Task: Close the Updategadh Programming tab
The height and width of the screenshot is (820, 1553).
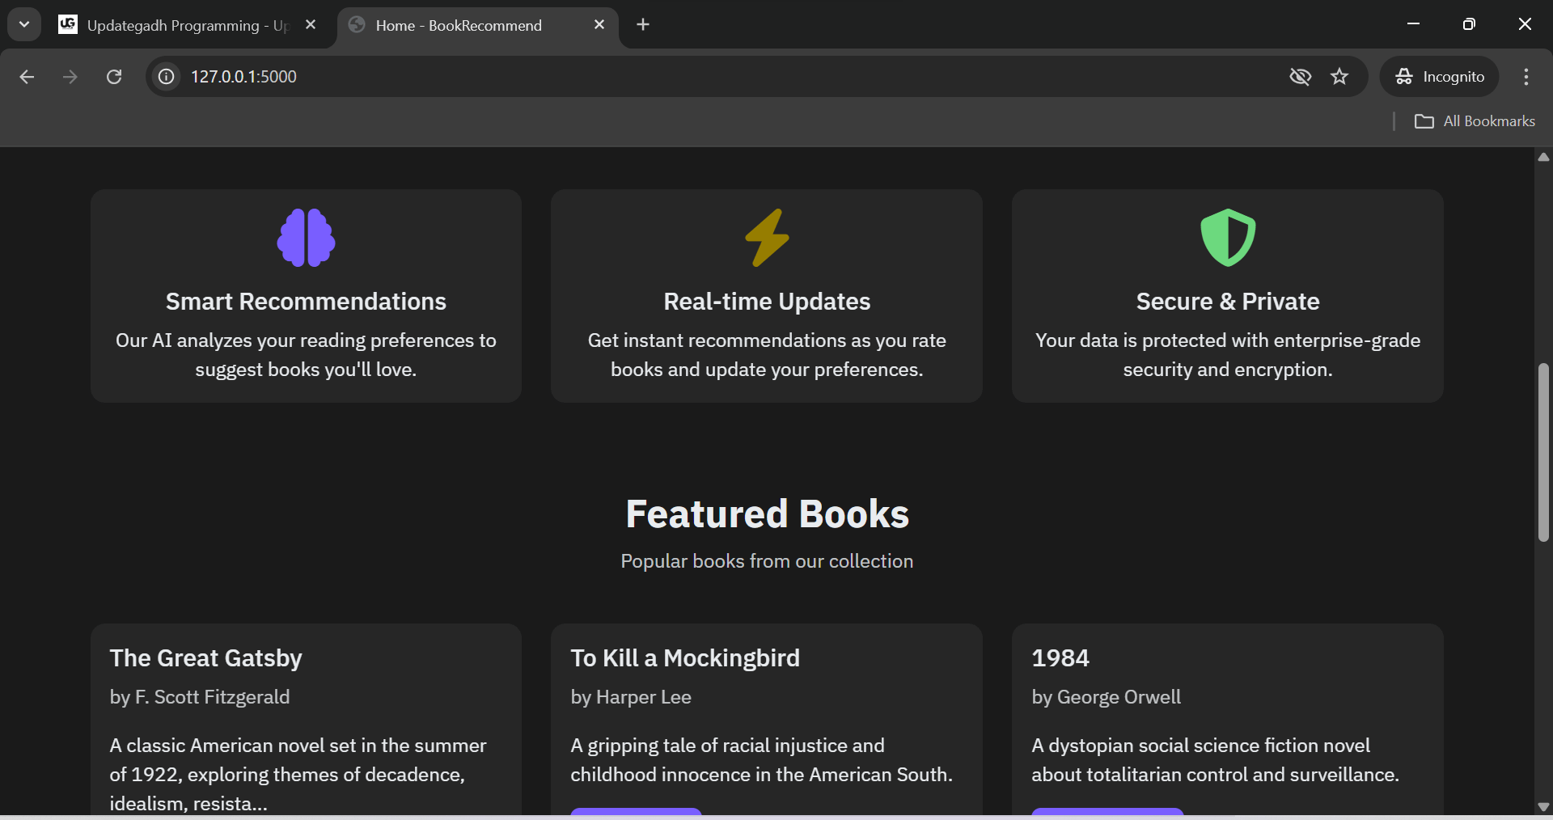Action: pyautogui.click(x=311, y=25)
